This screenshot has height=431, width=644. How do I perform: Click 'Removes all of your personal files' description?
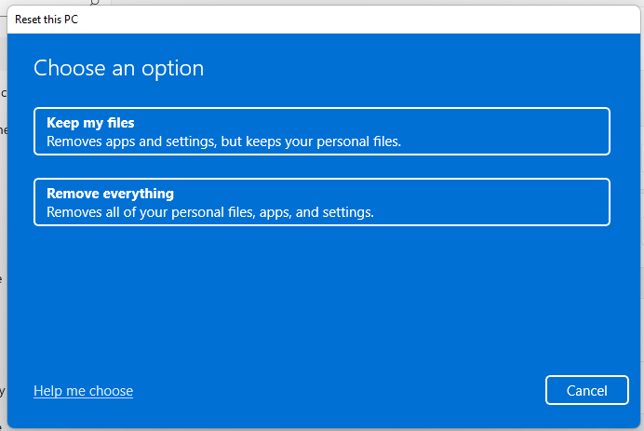click(209, 212)
